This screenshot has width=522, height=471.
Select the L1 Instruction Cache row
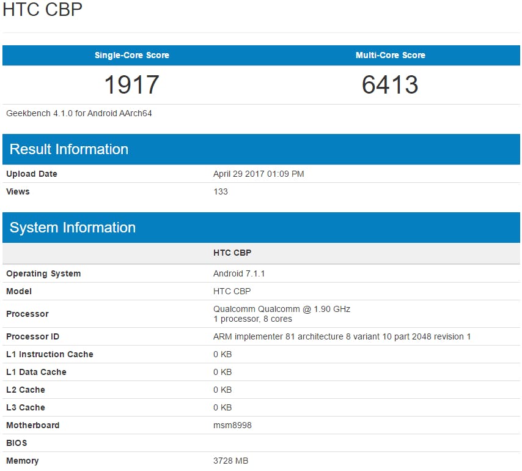tap(50, 354)
